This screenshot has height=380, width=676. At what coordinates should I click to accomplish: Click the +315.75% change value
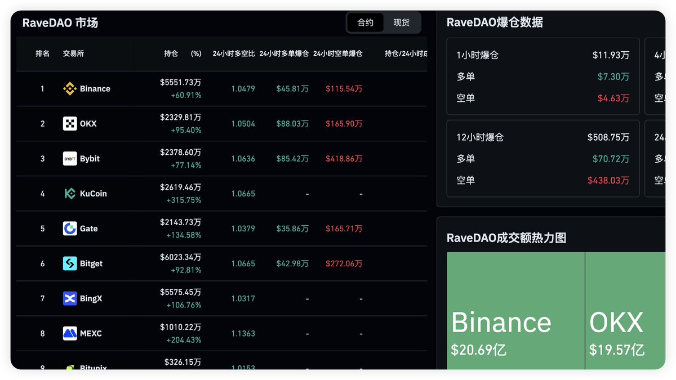(184, 200)
